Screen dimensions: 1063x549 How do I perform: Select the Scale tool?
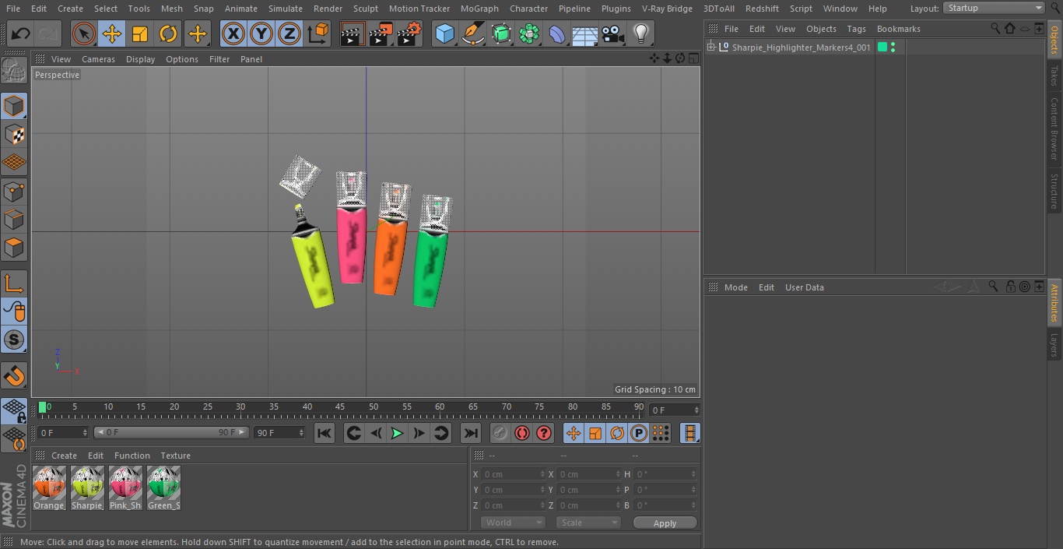click(140, 34)
